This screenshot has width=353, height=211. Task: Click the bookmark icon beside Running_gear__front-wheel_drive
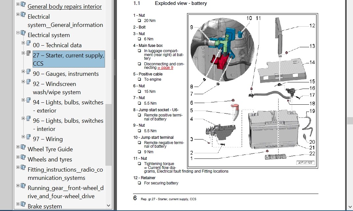[23, 186]
